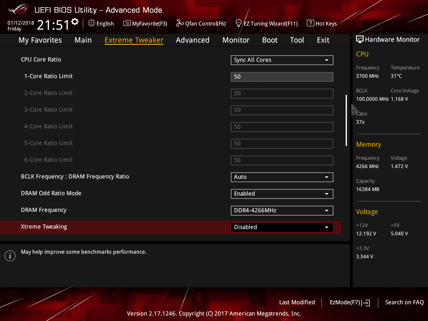Click BCLK Frequency : DRAM Frequency Ratio label
The image size is (428, 321).
pyautogui.click(x=75, y=177)
